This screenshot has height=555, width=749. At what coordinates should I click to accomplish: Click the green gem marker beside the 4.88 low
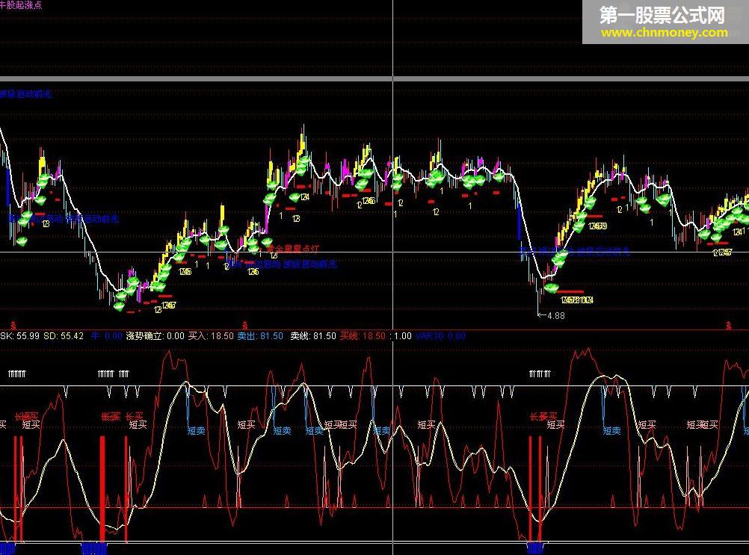(551, 288)
